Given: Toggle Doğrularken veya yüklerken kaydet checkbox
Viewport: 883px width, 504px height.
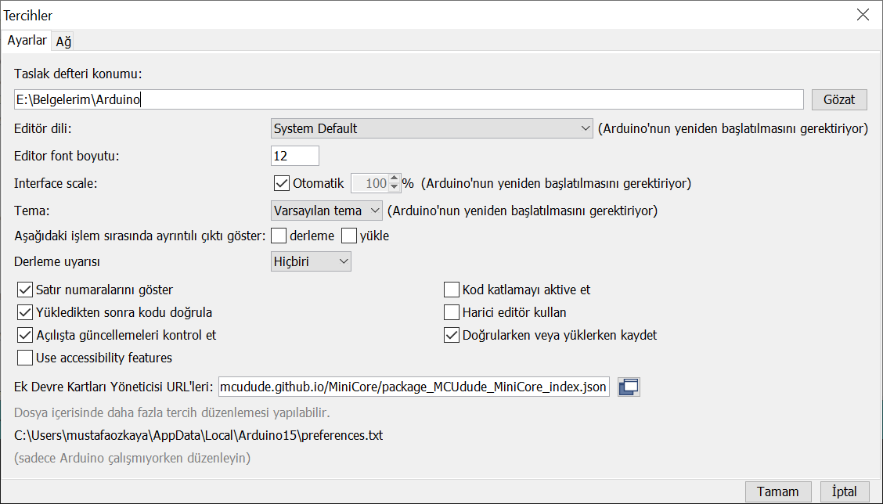Looking at the screenshot, I should click(x=452, y=335).
